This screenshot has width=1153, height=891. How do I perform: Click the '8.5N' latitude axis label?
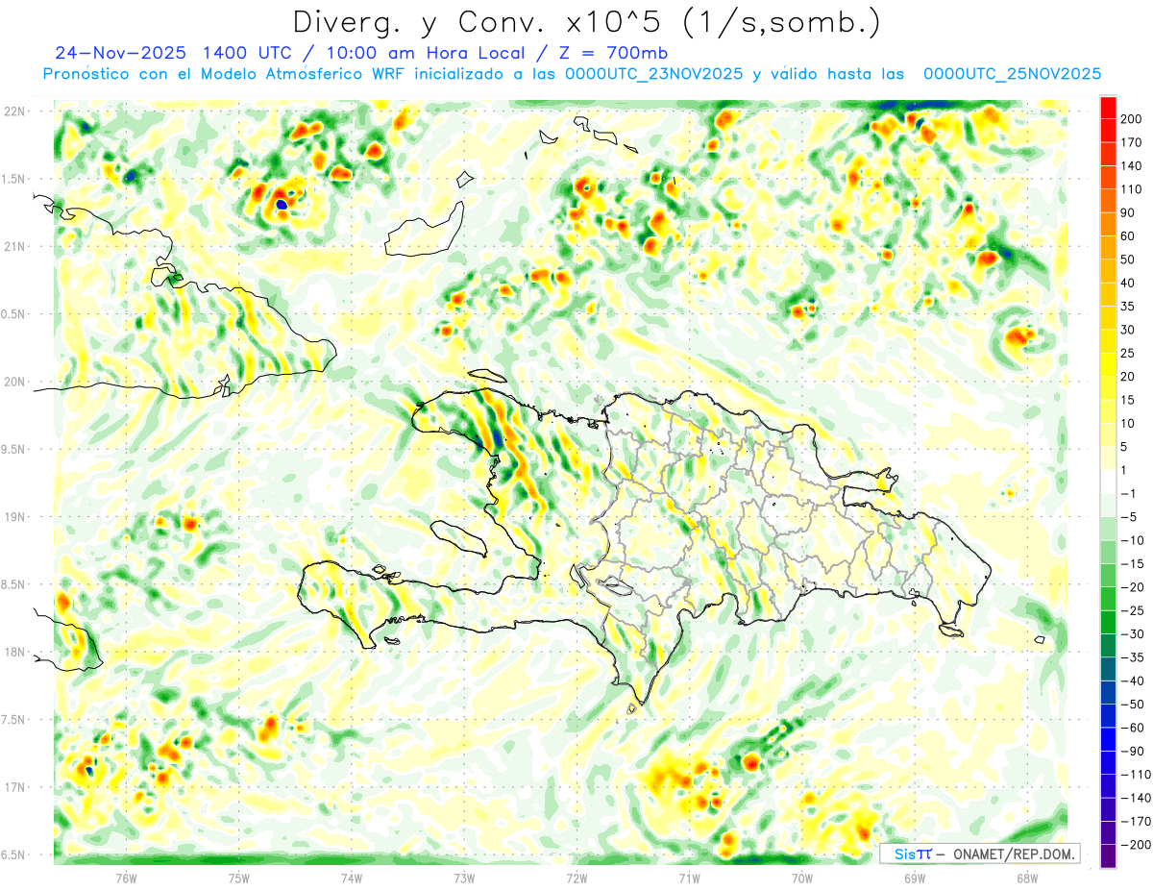coord(14,584)
